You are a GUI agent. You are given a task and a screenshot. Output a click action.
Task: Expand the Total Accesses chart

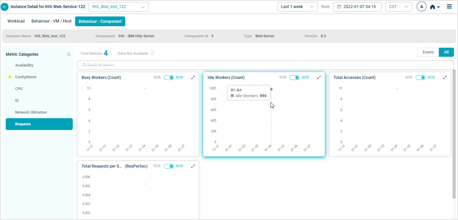[445, 78]
